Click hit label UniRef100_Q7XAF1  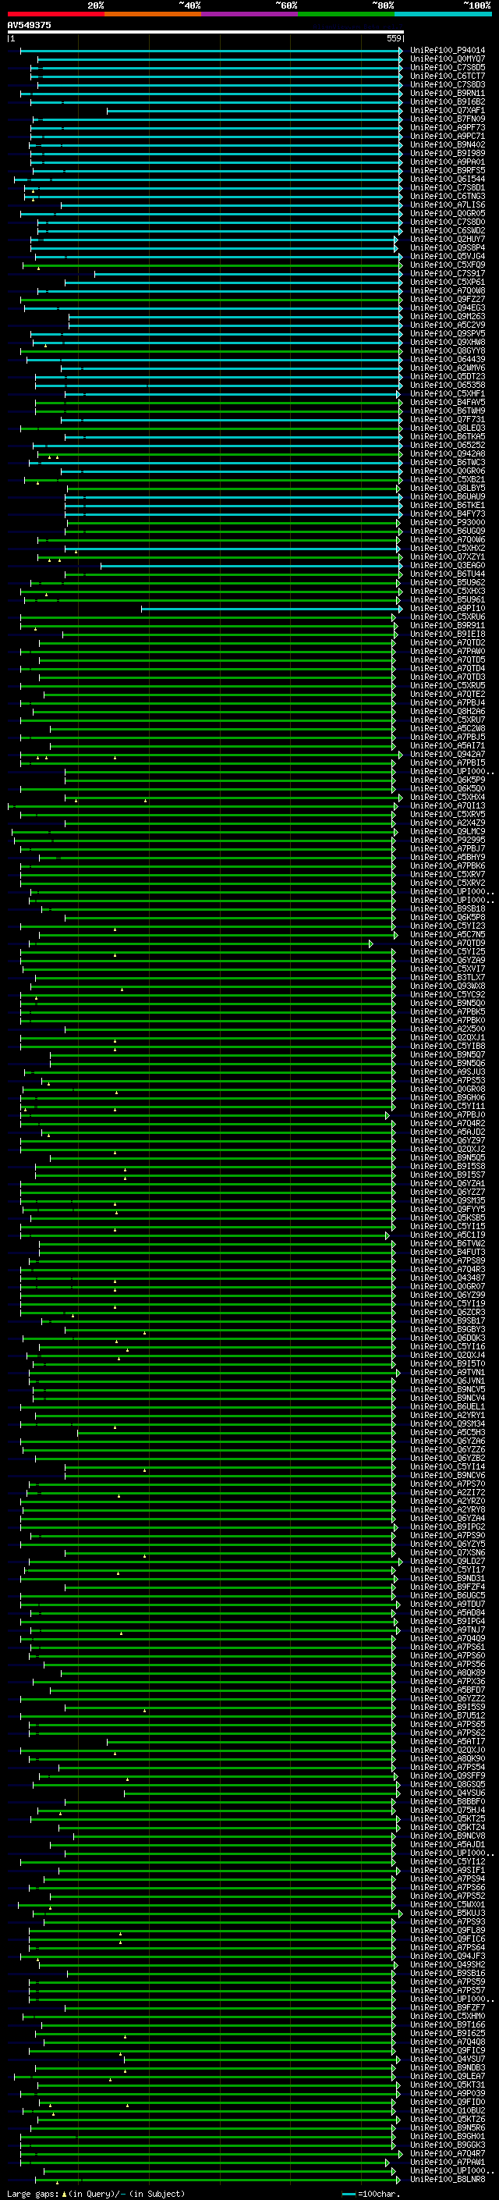(448, 110)
